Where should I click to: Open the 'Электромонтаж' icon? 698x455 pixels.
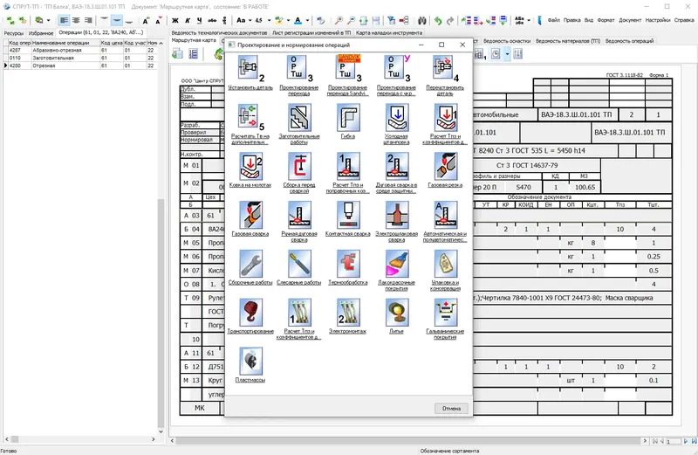coord(347,312)
